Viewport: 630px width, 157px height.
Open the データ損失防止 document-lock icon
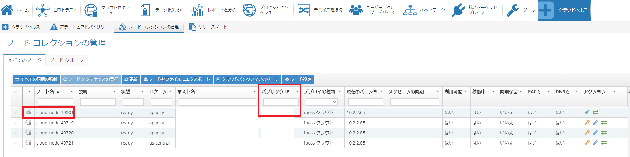coord(145,10)
